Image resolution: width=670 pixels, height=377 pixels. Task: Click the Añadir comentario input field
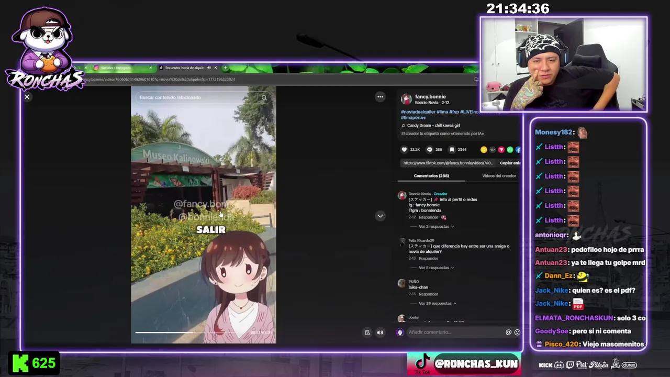coord(454,332)
